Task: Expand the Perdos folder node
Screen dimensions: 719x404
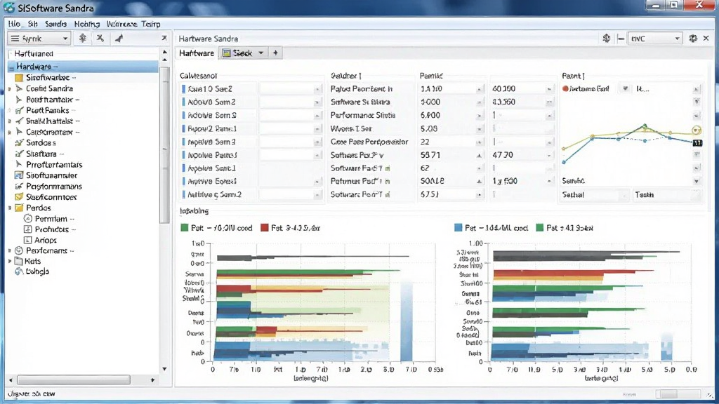Action: pos(10,208)
